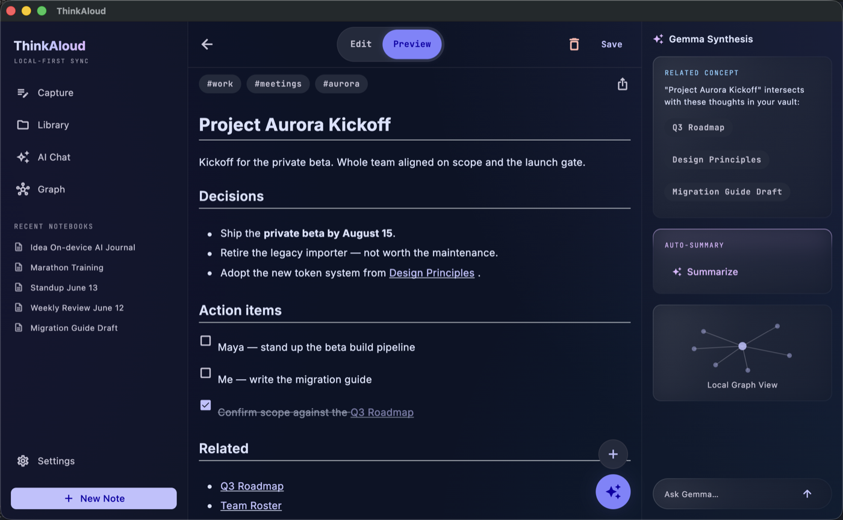843x520 pixels.
Task: Create a New Note
Action: pos(94,498)
